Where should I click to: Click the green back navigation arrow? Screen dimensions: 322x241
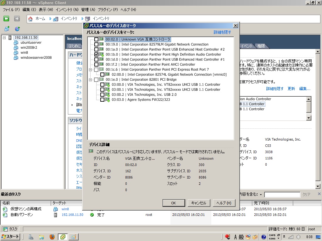tap(6, 19)
